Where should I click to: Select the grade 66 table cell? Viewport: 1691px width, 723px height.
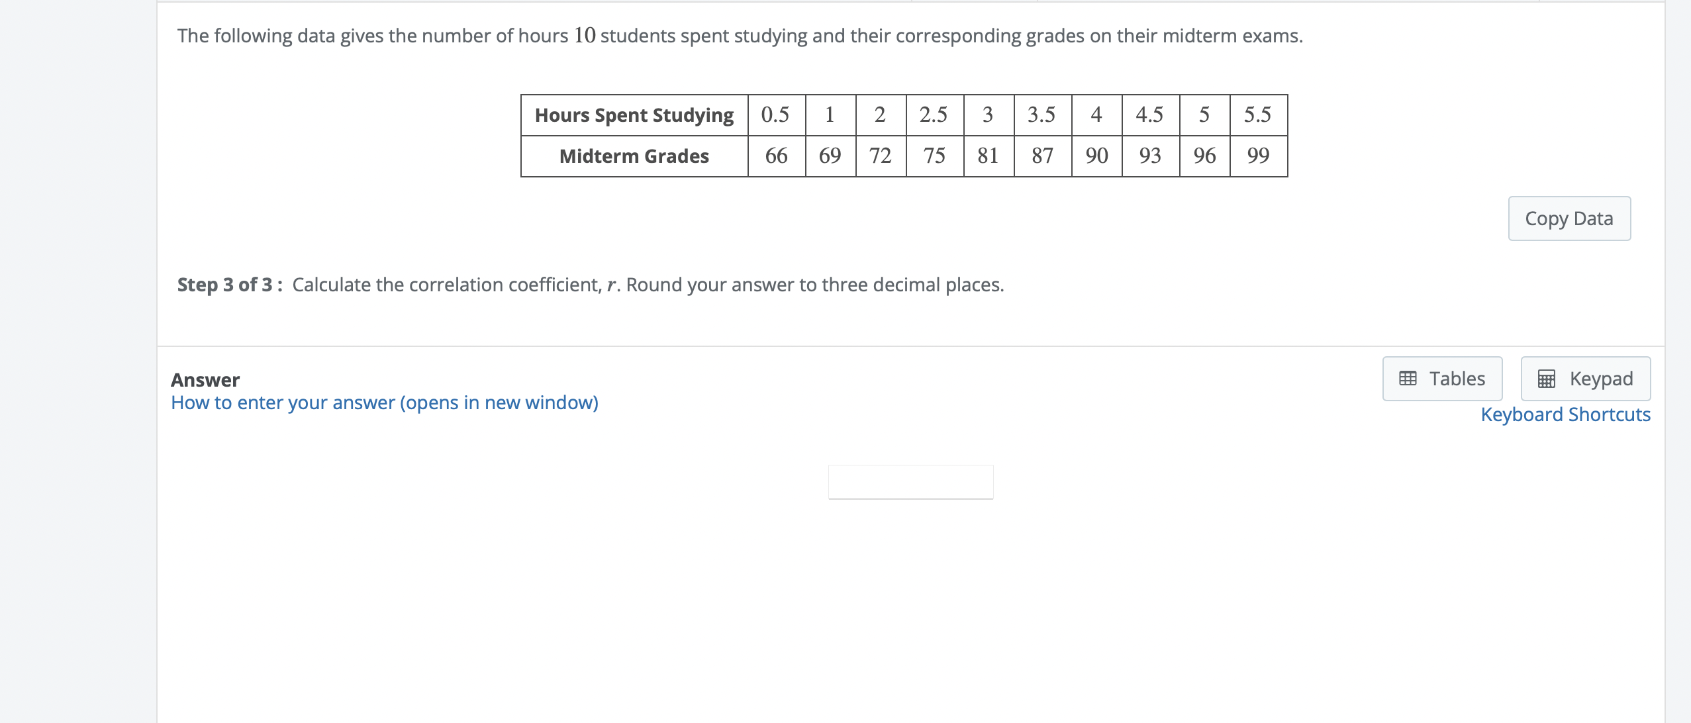[x=776, y=156]
